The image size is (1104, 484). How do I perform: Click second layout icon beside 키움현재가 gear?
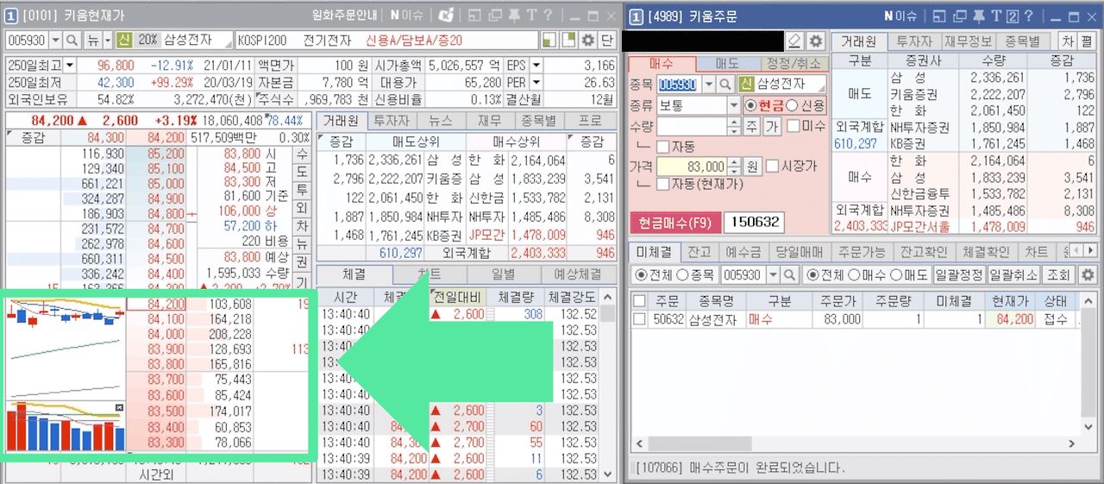(x=568, y=41)
